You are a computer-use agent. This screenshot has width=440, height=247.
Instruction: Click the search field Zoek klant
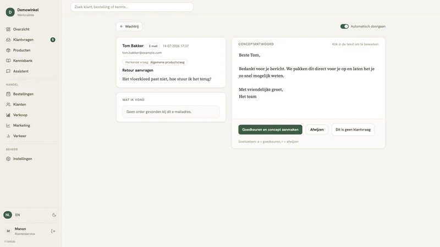[x=132, y=7]
